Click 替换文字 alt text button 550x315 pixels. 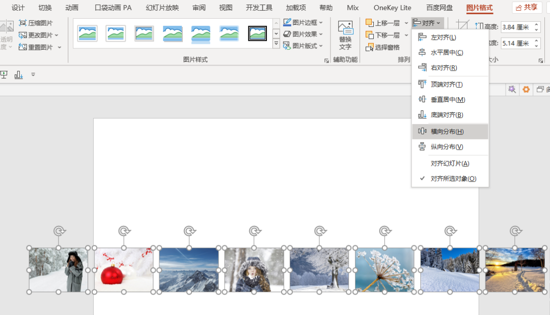click(345, 35)
